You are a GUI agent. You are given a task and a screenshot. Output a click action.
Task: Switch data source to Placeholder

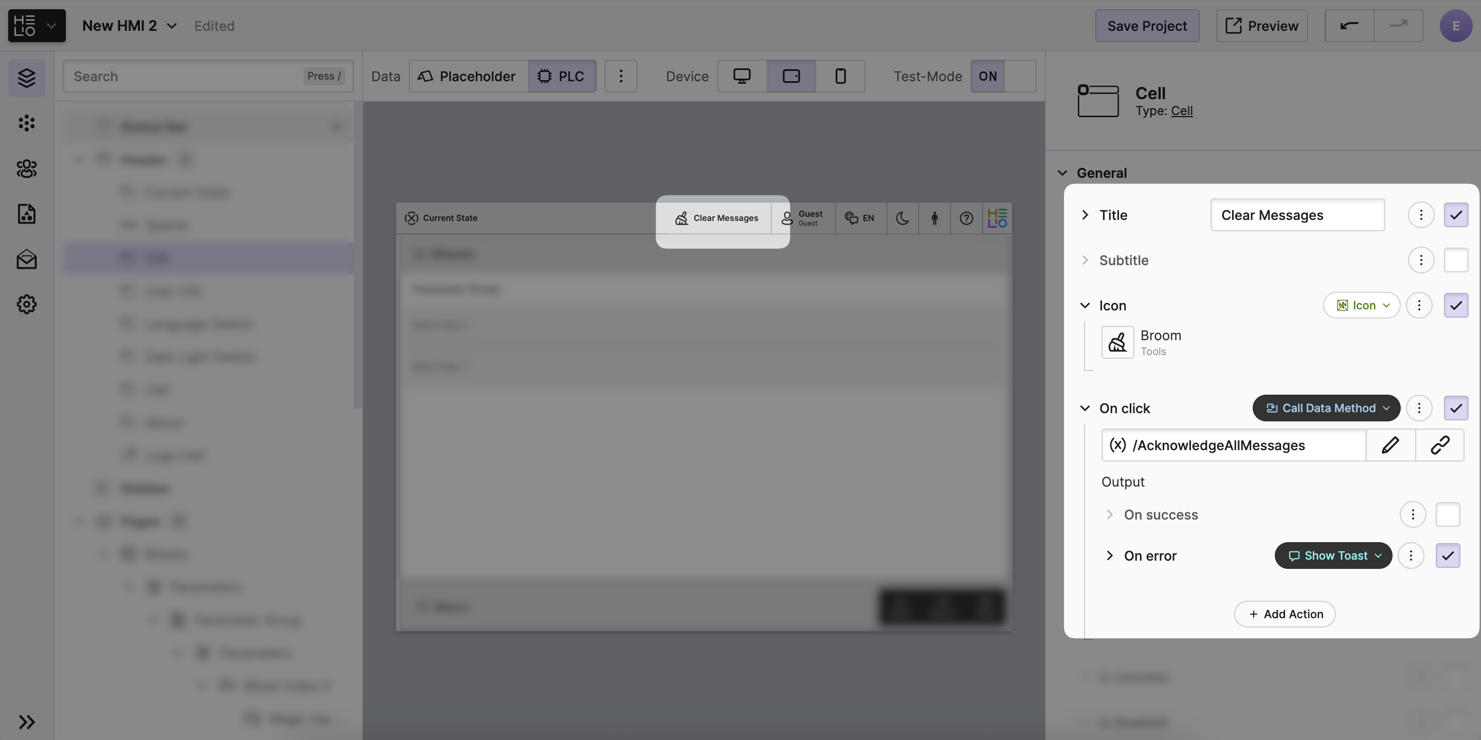pyautogui.click(x=468, y=76)
